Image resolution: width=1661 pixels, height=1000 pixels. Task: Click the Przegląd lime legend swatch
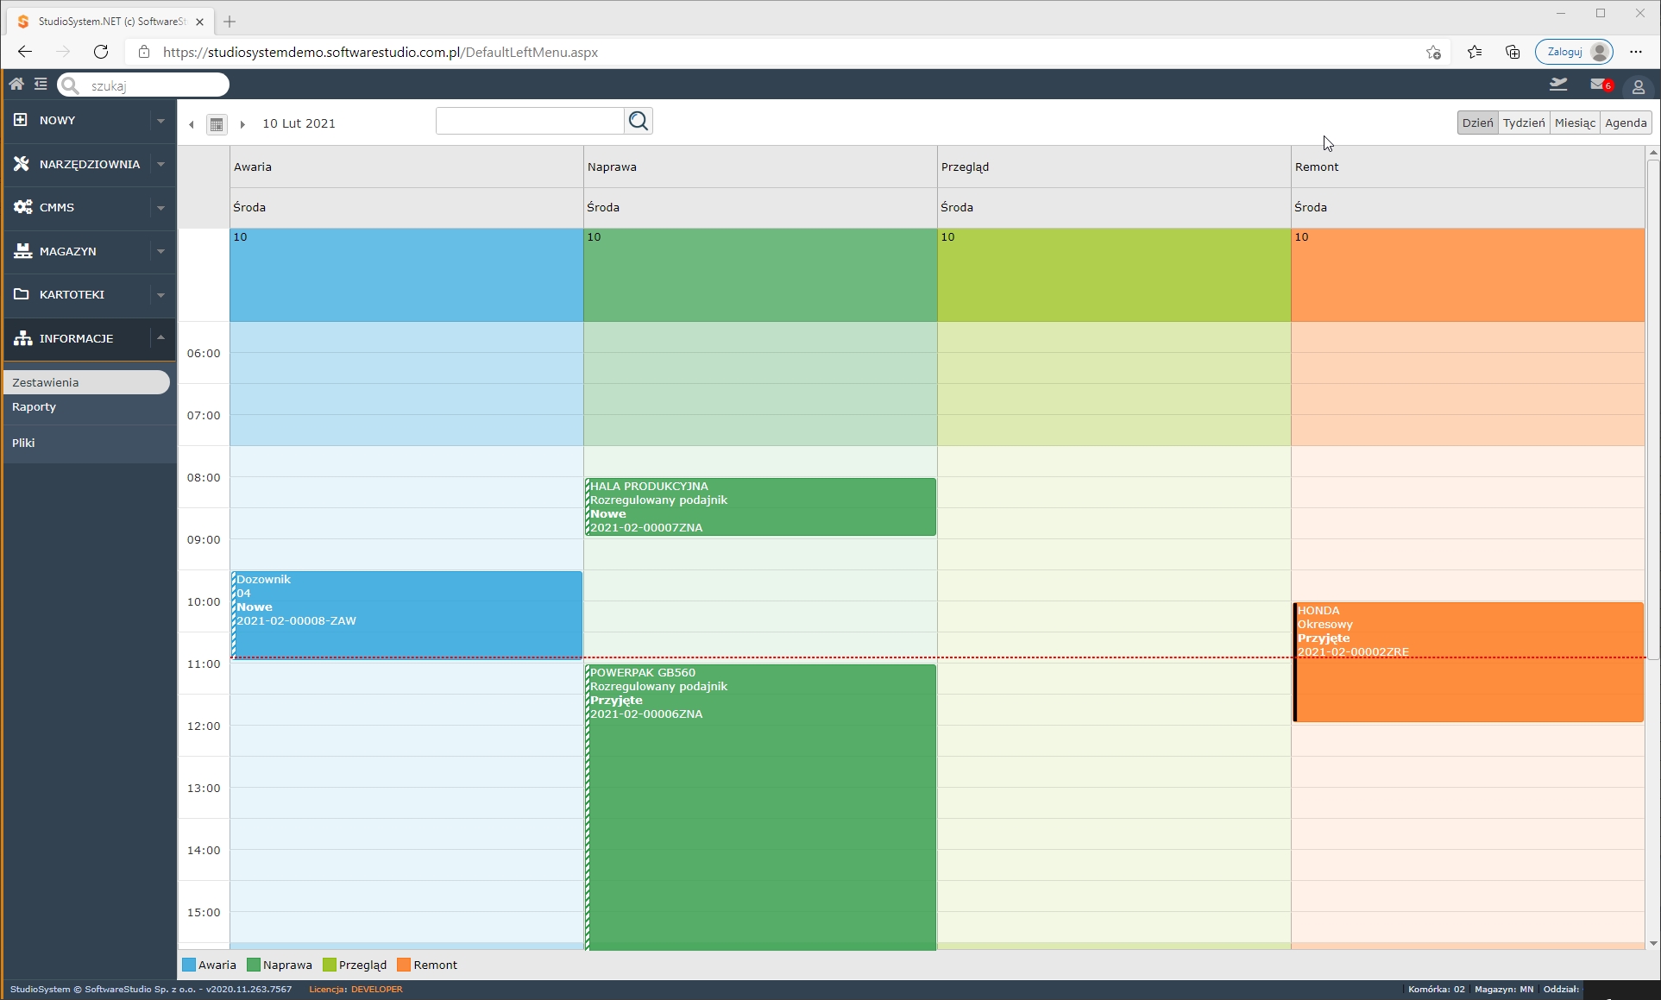pyautogui.click(x=329, y=965)
